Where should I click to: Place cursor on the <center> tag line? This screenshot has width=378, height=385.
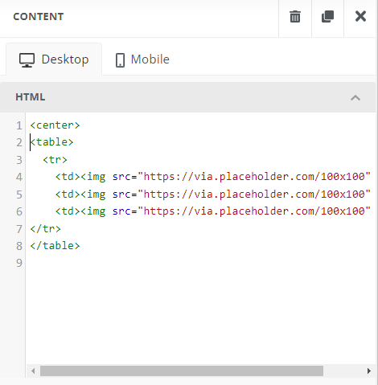(x=55, y=125)
